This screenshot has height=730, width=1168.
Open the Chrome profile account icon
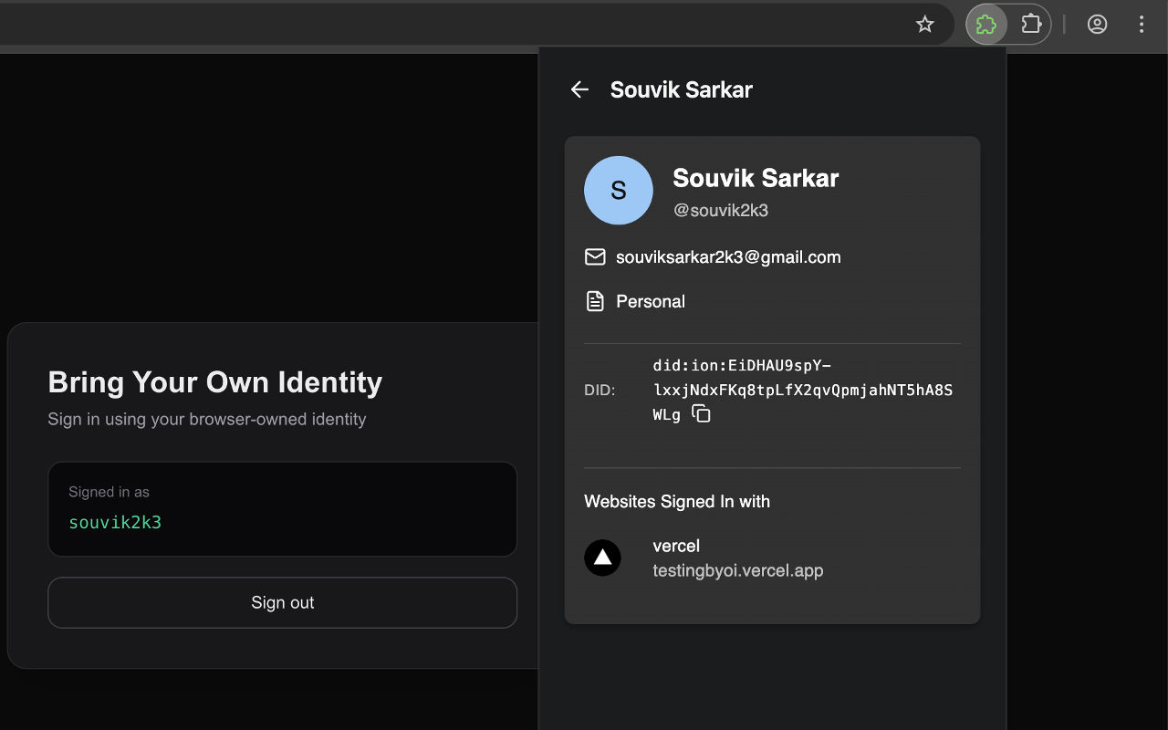tap(1097, 24)
